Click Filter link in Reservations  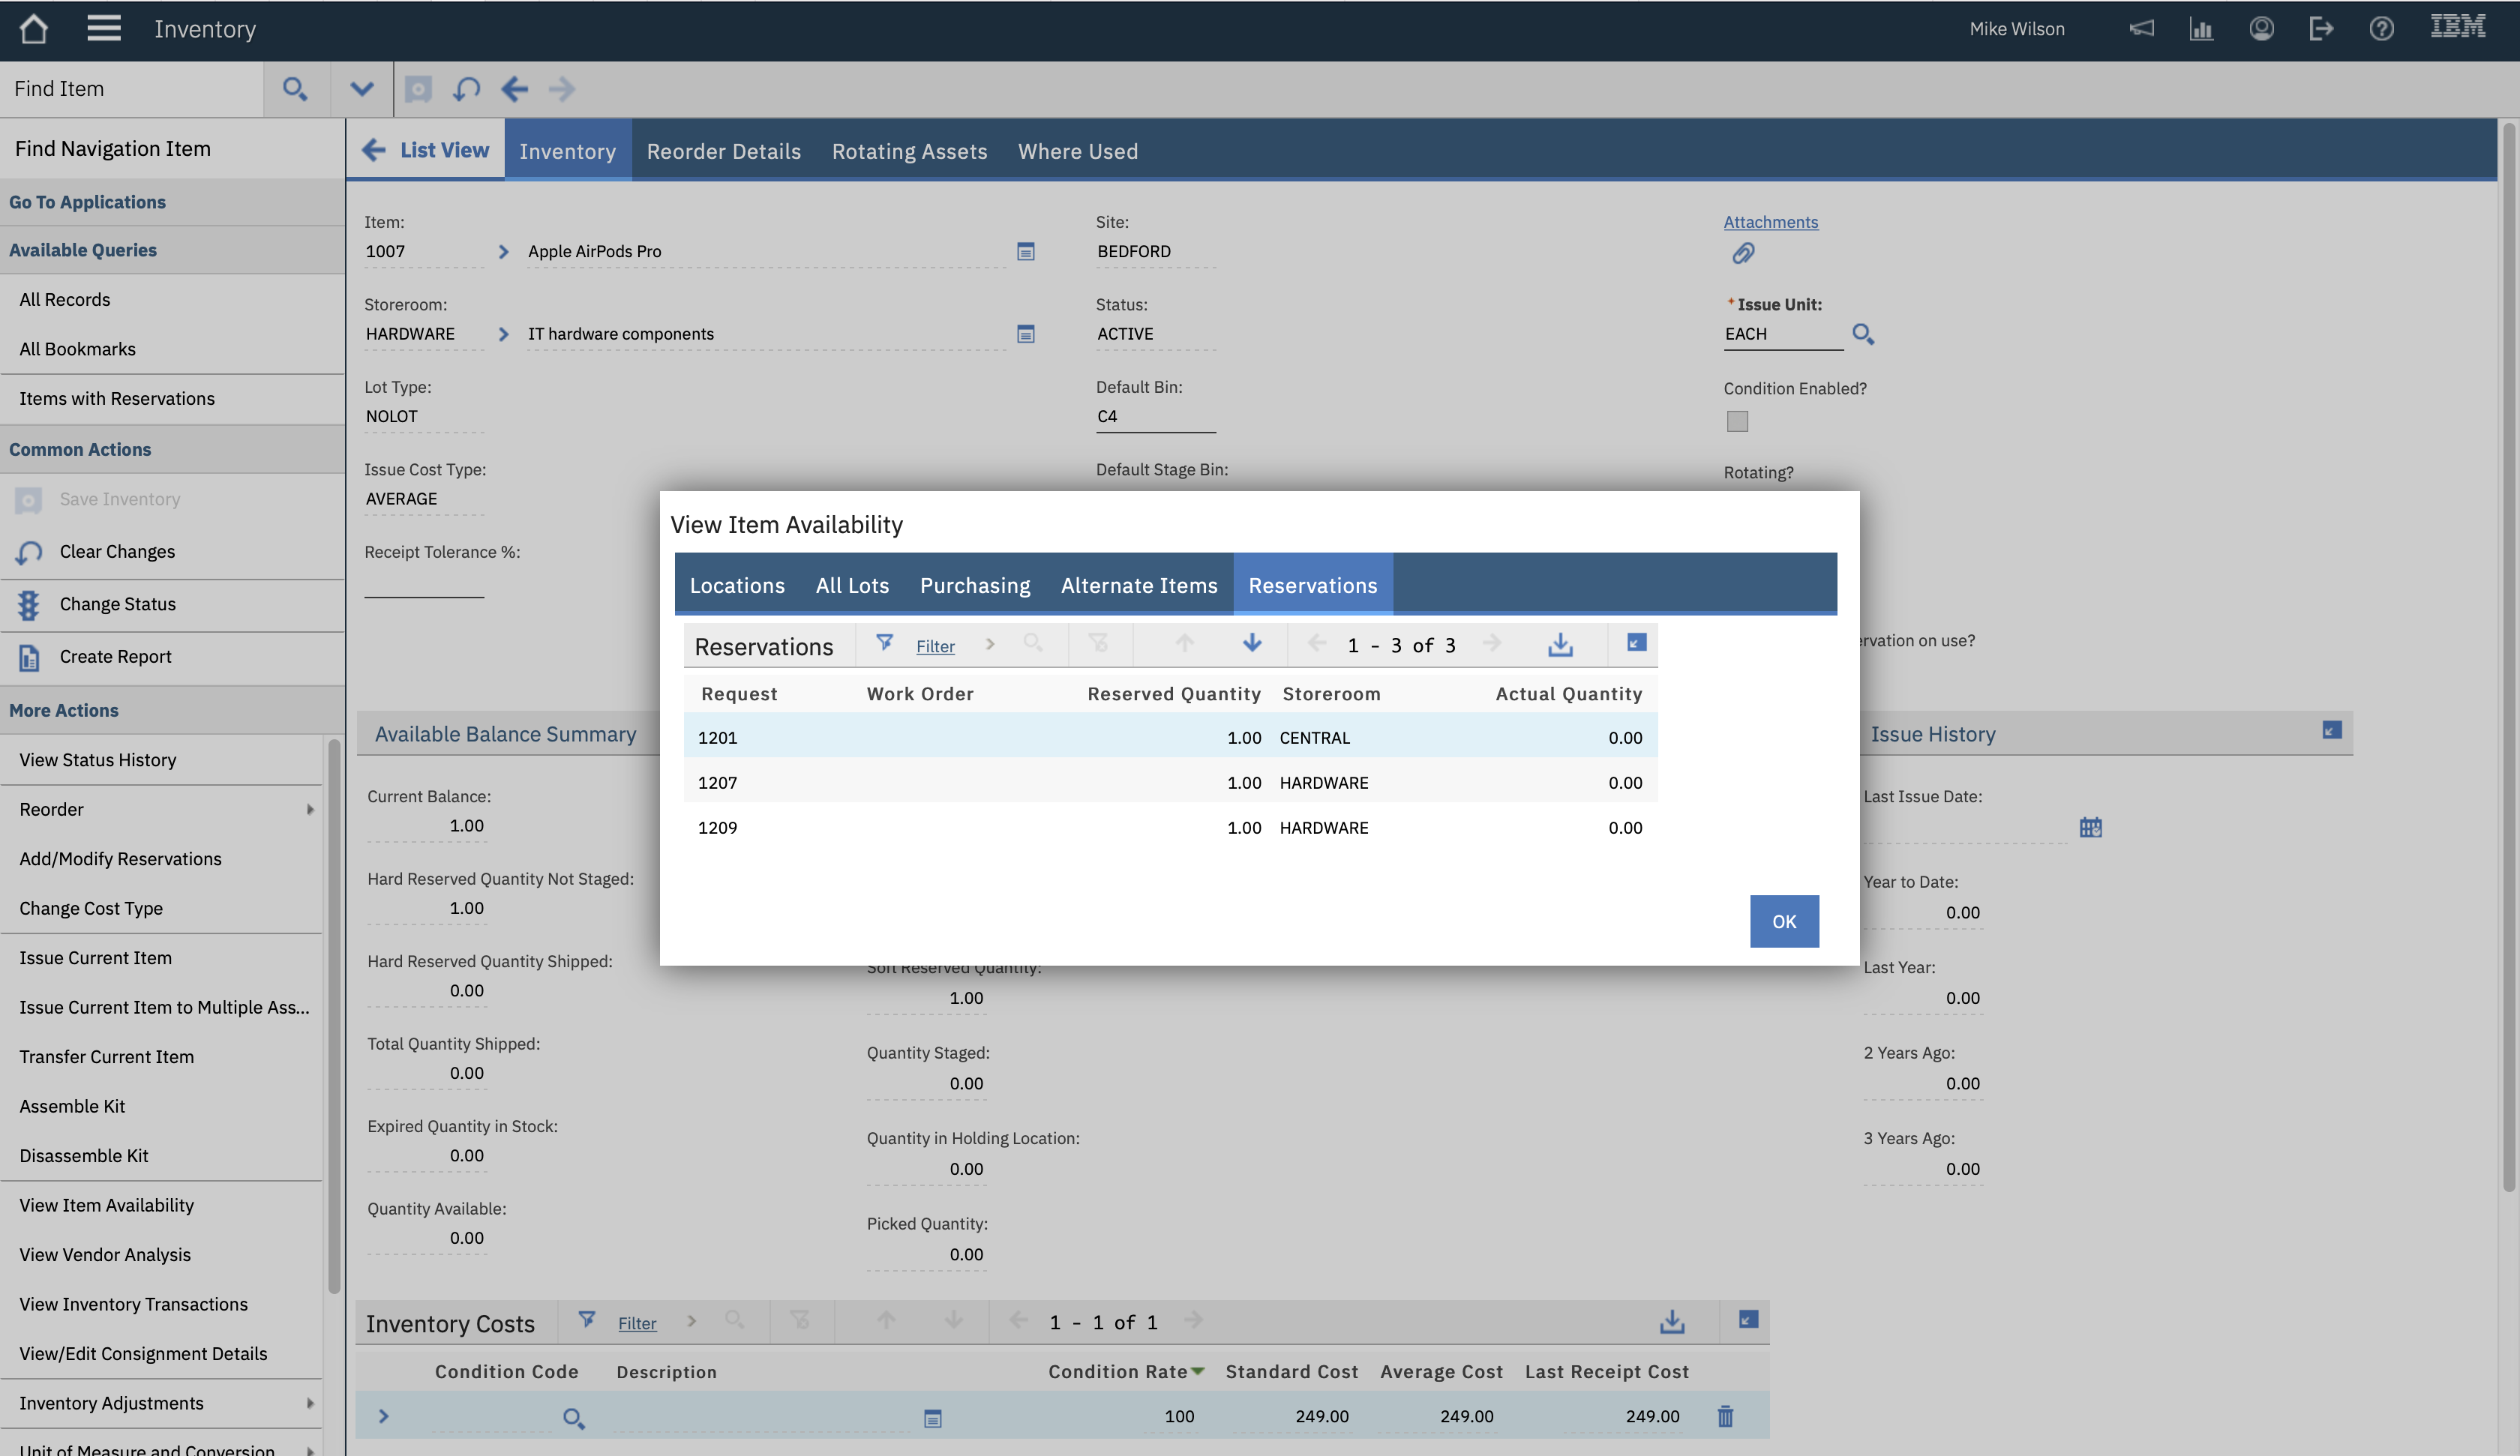click(935, 646)
